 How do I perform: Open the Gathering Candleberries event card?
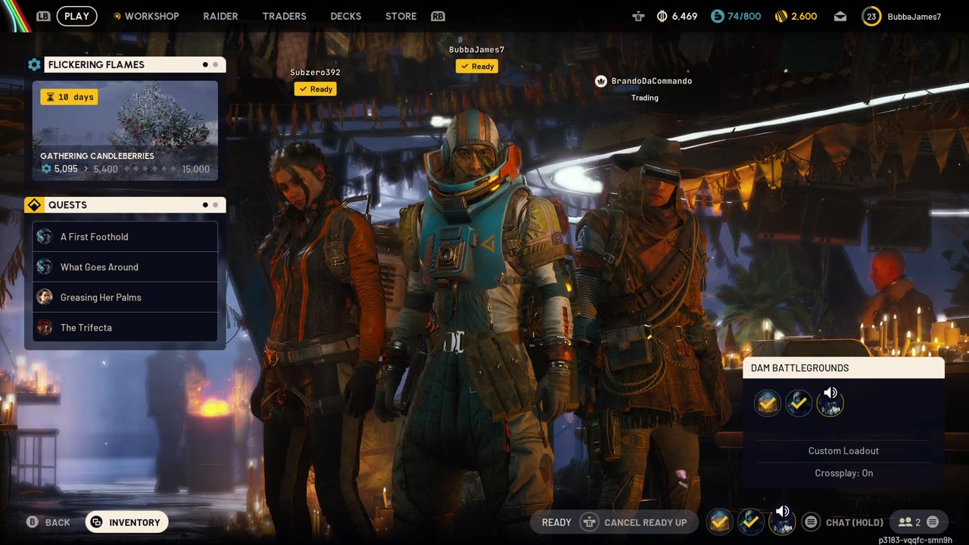point(125,131)
